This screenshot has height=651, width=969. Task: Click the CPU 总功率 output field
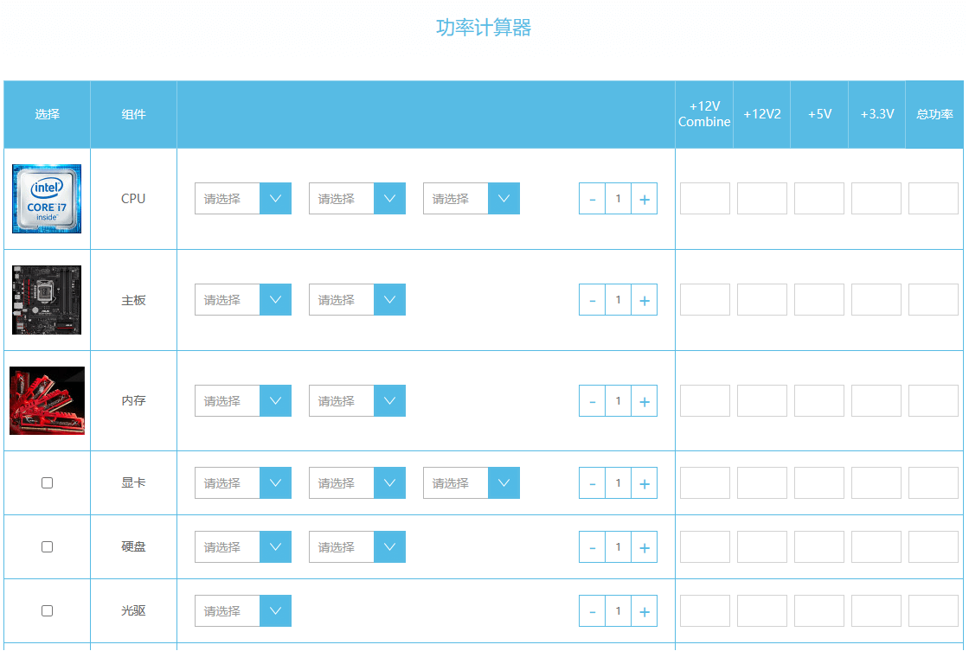tap(934, 199)
